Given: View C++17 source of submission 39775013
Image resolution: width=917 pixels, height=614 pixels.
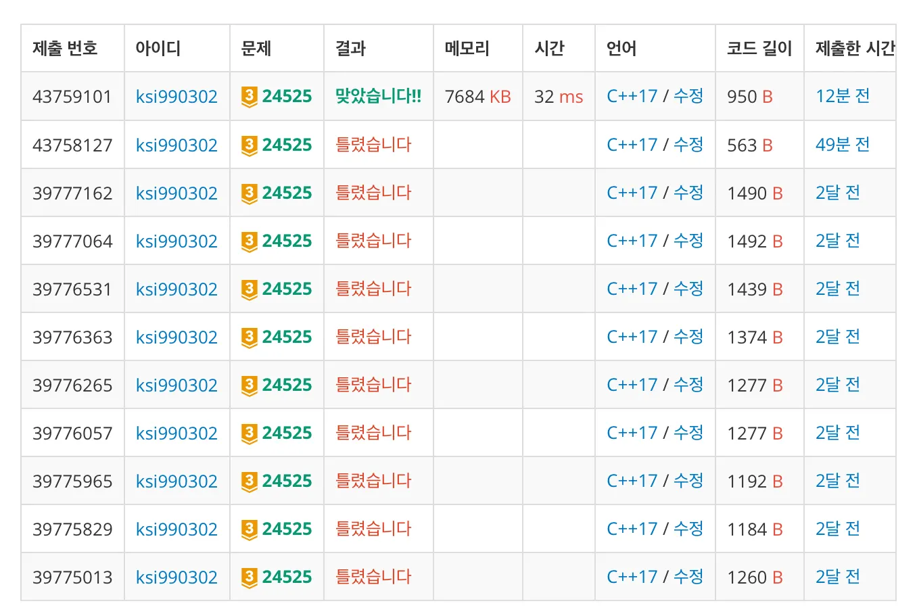Looking at the screenshot, I should point(632,576).
